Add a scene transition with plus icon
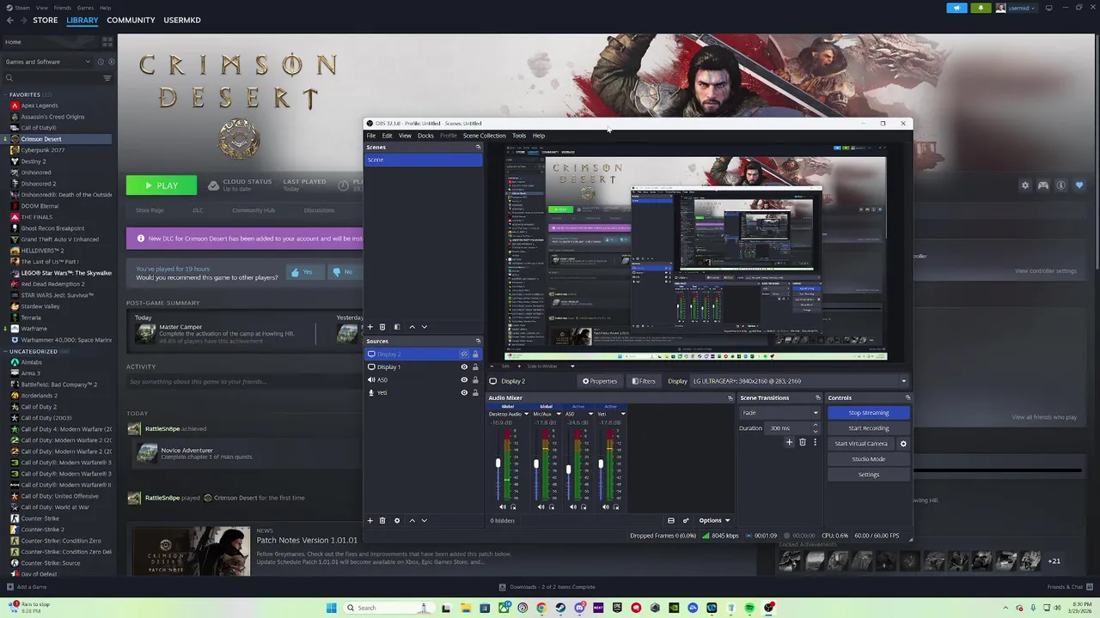Image resolution: width=1100 pixels, height=618 pixels. [789, 442]
